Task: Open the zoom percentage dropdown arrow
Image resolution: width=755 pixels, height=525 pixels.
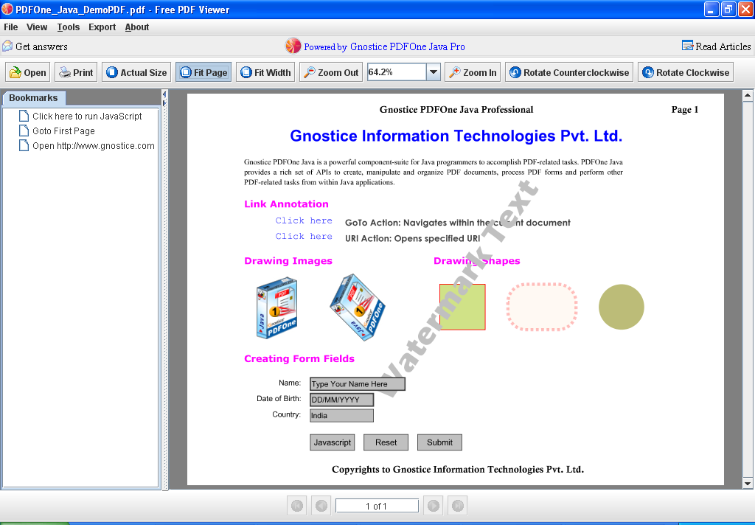Action: (434, 72)
